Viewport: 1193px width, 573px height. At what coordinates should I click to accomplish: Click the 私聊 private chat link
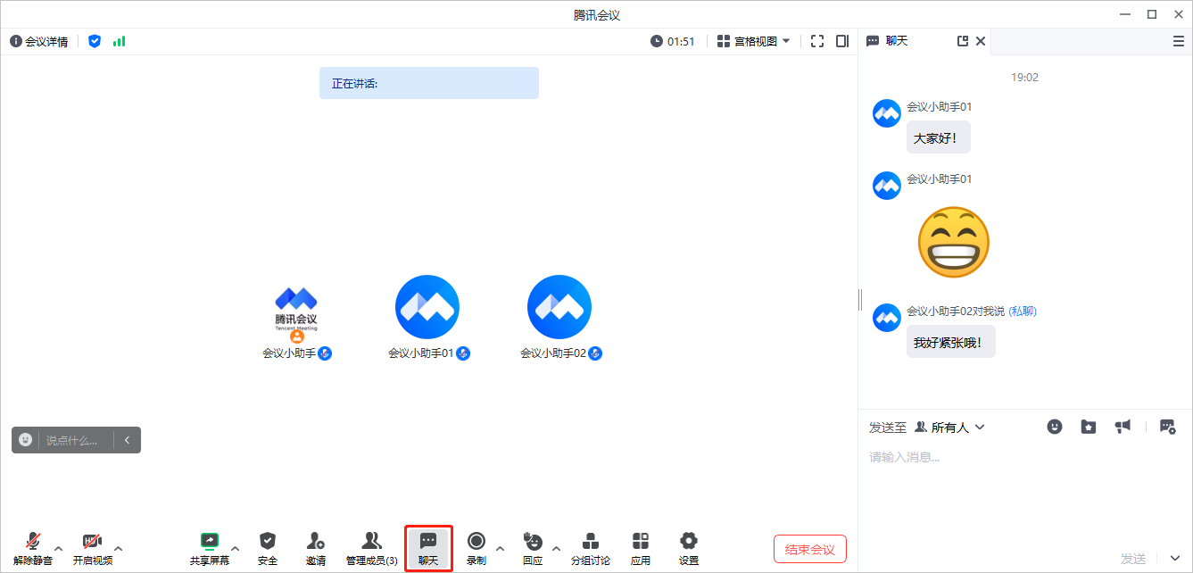tap(1023, 311)
